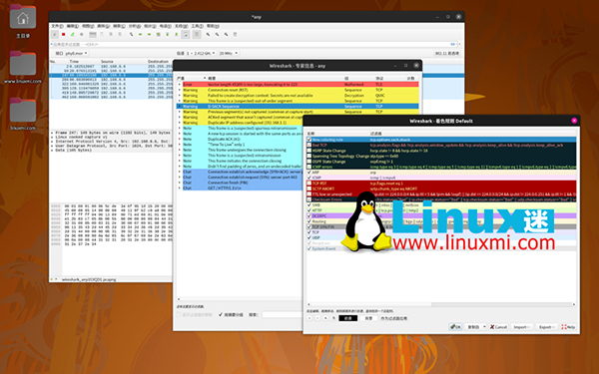Delete the selected coloring rule with the minus button
Viewport: 599px width, 374px height.
click(x=317, y=318)
